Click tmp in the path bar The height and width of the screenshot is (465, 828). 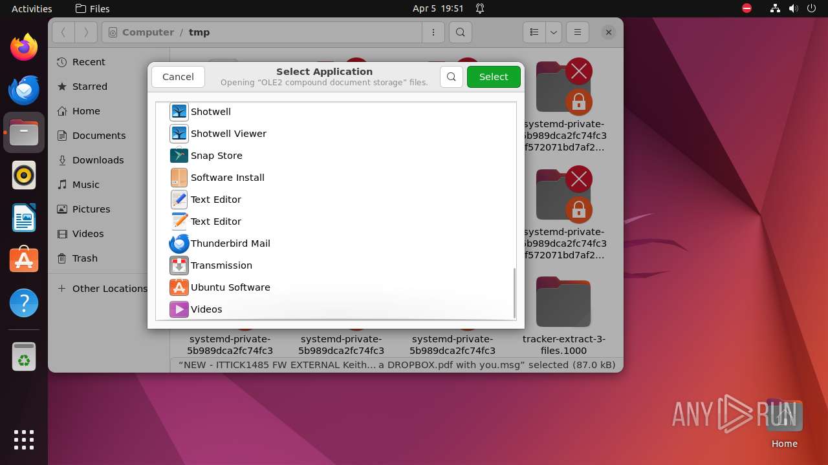199,32
